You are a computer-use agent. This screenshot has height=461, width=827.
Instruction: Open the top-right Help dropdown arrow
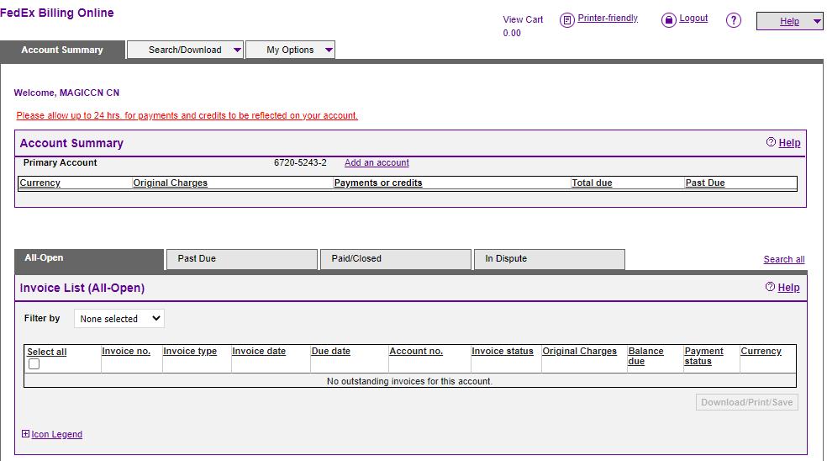[x=817, y=22]
